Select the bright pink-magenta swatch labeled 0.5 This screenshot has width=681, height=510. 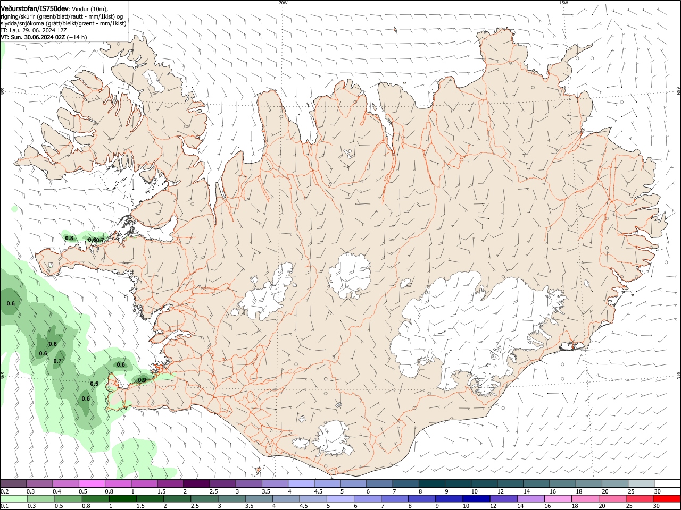coord(91,483)
